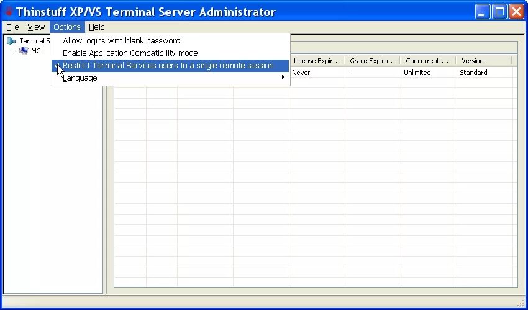Click the 'Standard' version cell
Screen dimensions: 528x310
coord(473,73)
